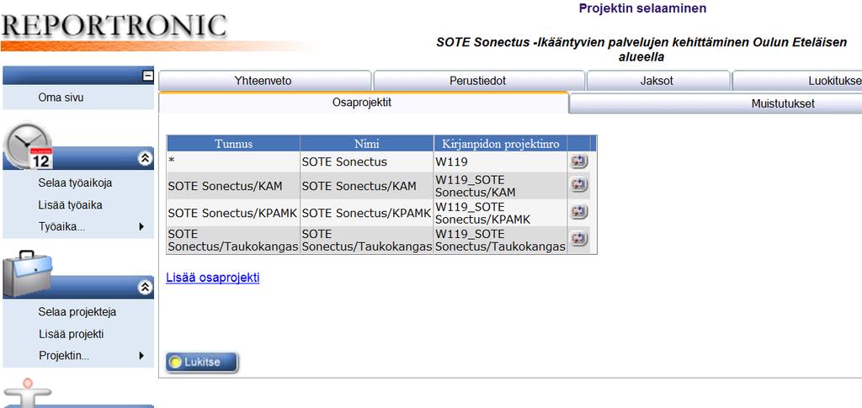Screen dimensions: 862x408
Task: Select the asterisk Tunnus cell
Action: click(234, 162)
